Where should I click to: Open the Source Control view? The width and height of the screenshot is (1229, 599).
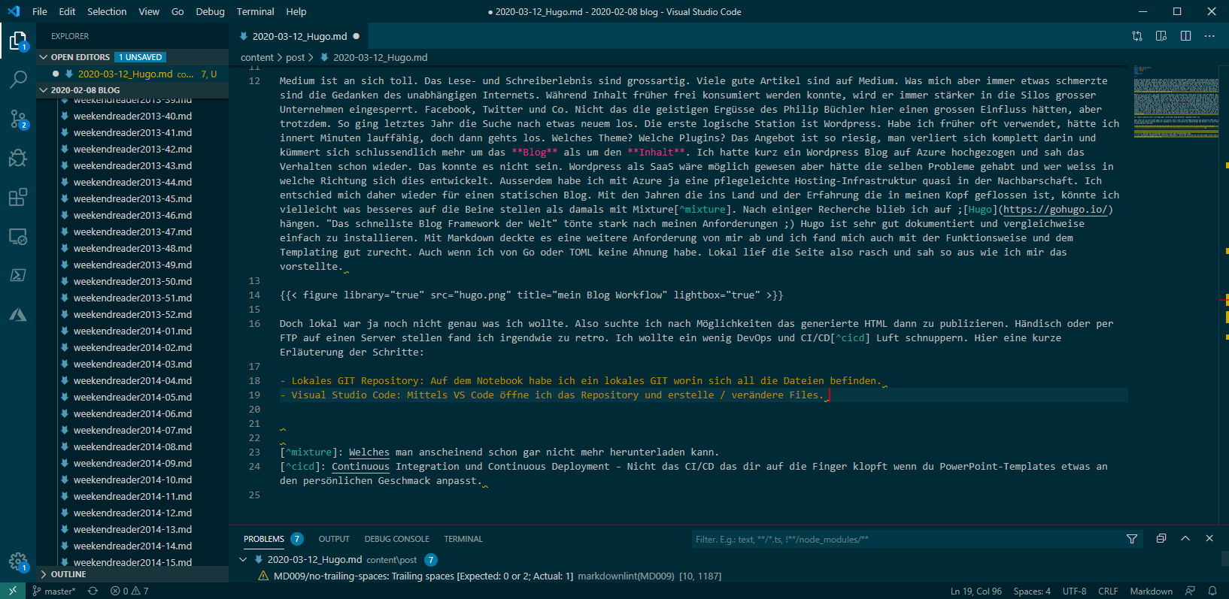18,119
